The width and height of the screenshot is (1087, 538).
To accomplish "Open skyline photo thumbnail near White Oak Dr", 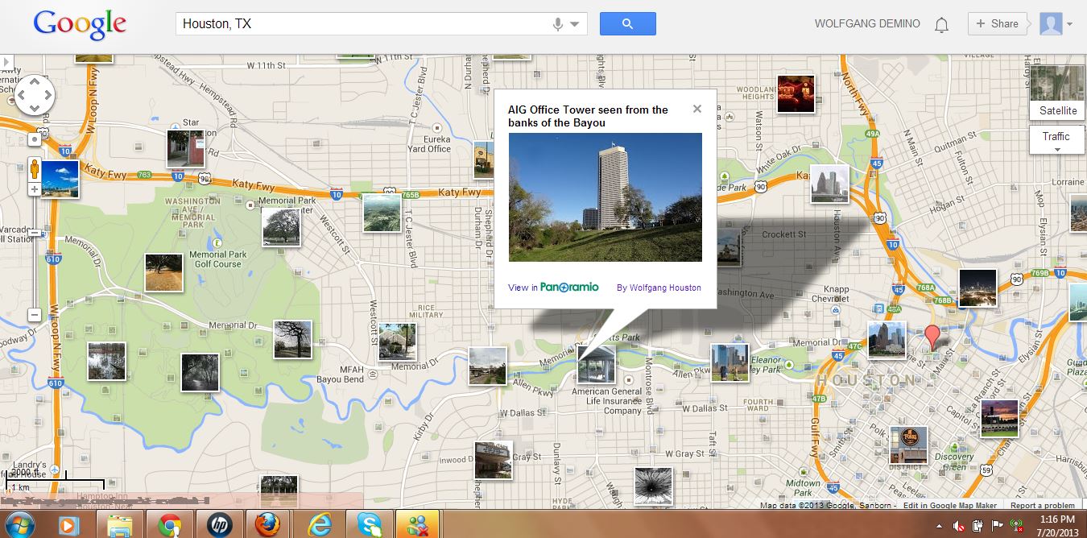I will tap(829, 184).
